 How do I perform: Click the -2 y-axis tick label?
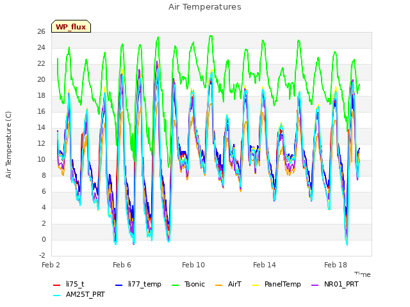(x=42, y=256)
